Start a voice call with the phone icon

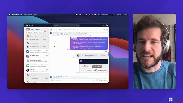(x=99, y=80)
